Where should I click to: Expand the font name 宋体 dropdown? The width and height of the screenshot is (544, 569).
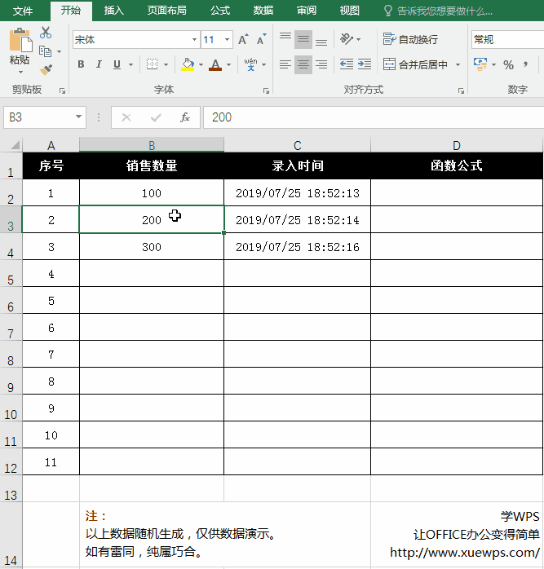(195, 40)
